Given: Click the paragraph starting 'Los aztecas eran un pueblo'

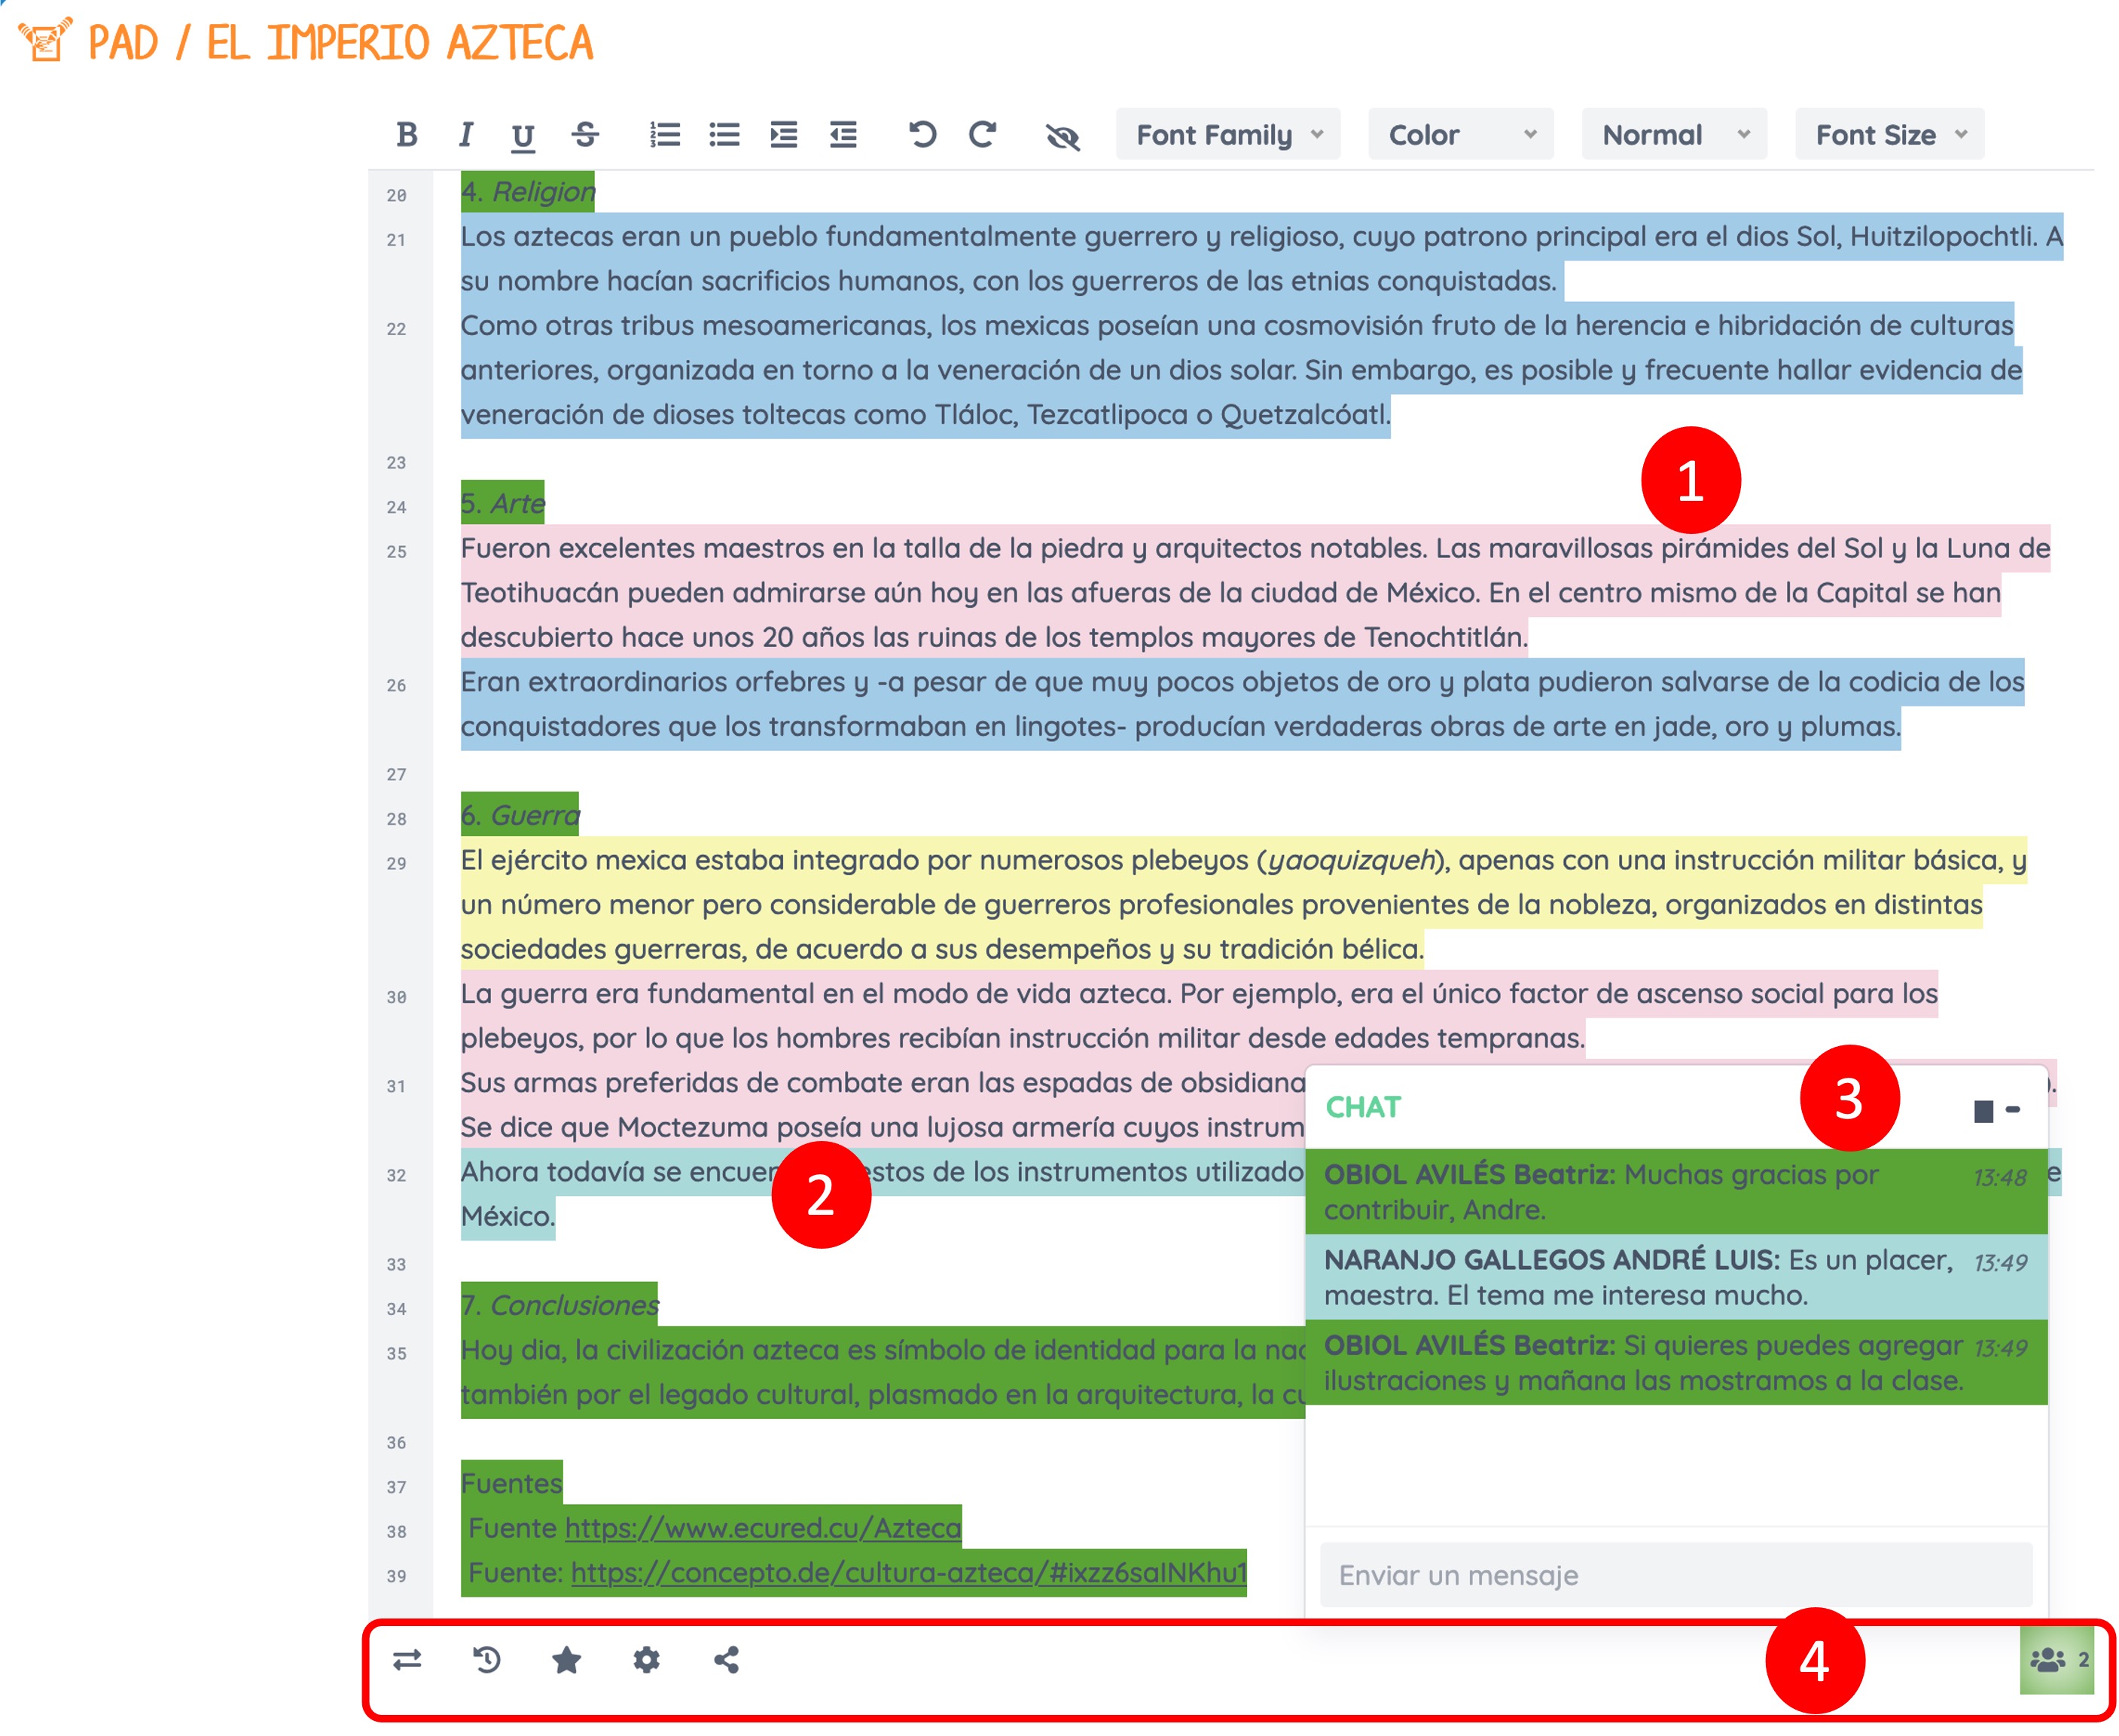Looking at the screenshot, I should coord(1262,258).
